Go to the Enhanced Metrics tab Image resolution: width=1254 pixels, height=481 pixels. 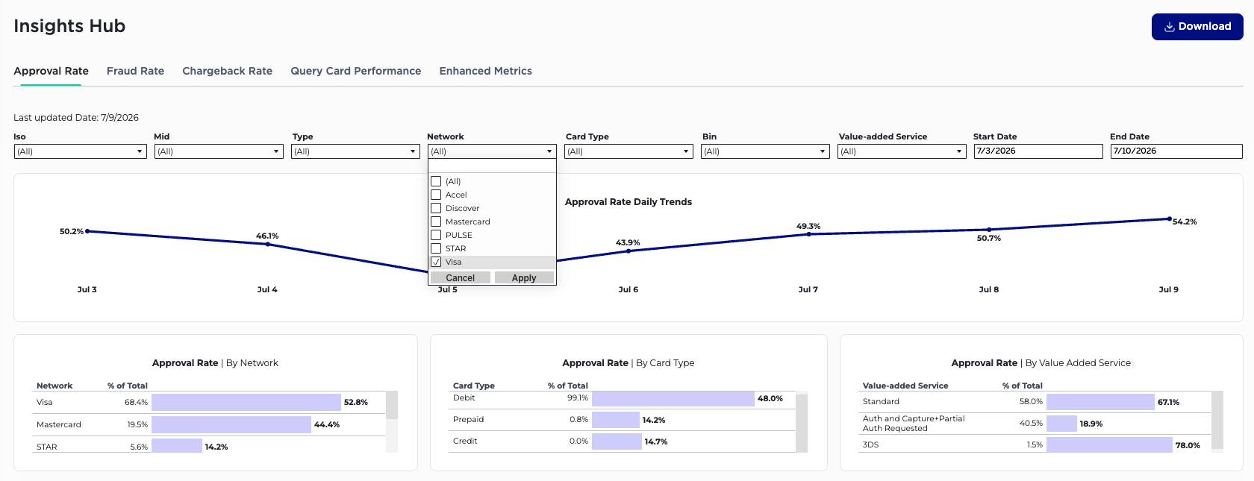coord(485,71)
